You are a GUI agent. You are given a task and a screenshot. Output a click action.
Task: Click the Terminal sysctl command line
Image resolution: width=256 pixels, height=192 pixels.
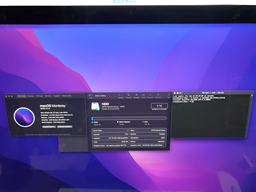click(x=199, y=98)
